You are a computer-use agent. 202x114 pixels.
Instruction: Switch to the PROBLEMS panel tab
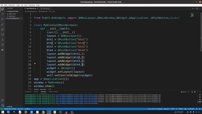pyautogui.click(x=28, y=92)
